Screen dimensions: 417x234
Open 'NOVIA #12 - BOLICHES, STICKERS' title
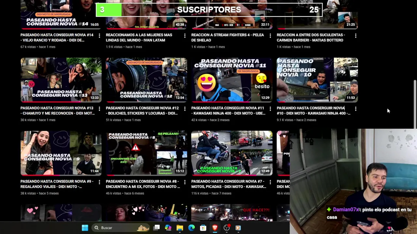(x=142, y=110)
